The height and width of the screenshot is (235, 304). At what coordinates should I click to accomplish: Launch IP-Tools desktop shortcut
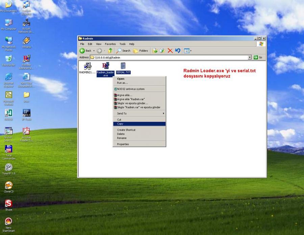point(26,115)
